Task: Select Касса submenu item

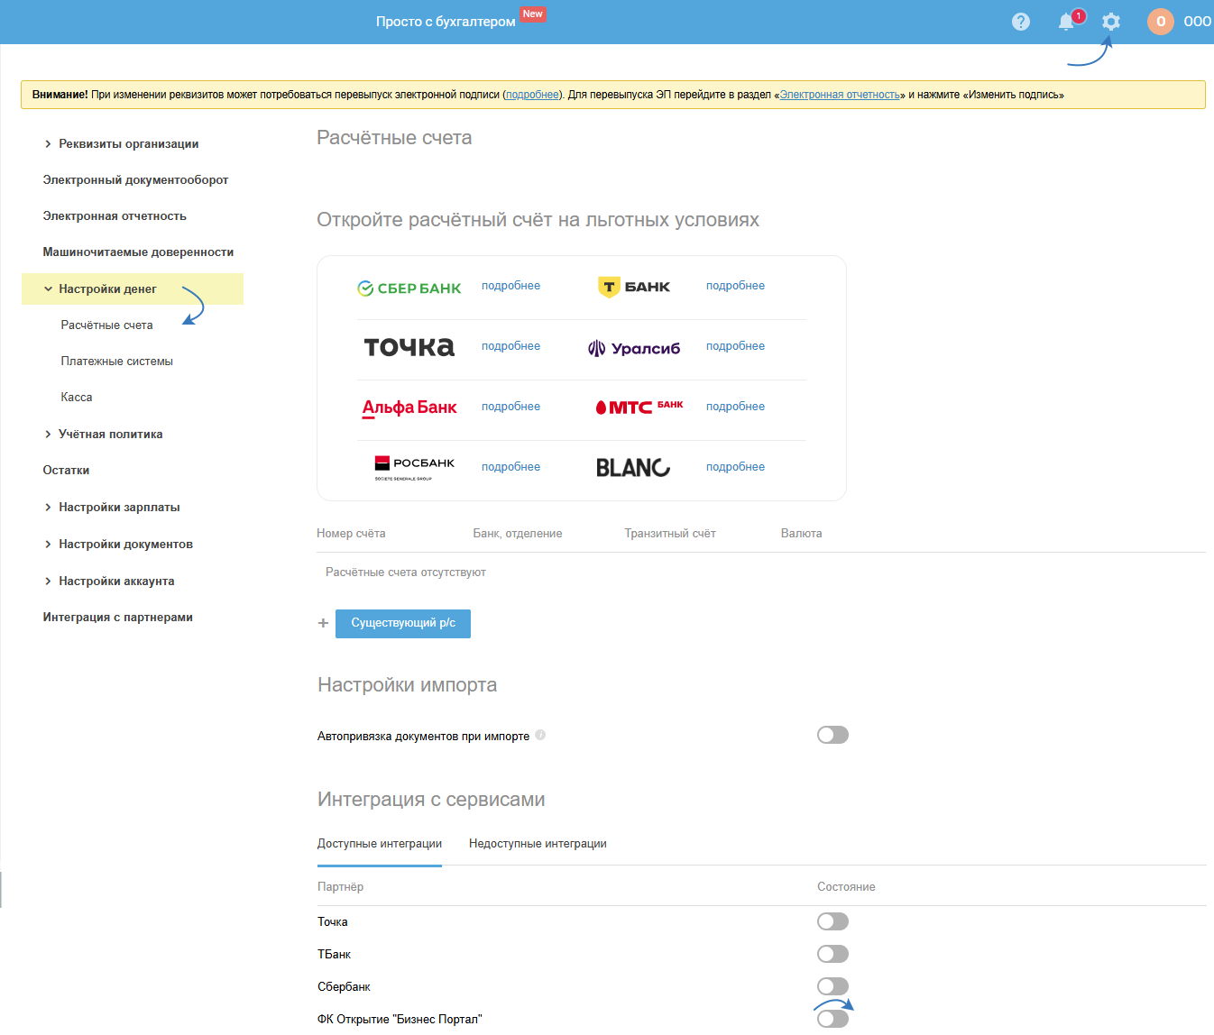Action: tap(77, 398)
